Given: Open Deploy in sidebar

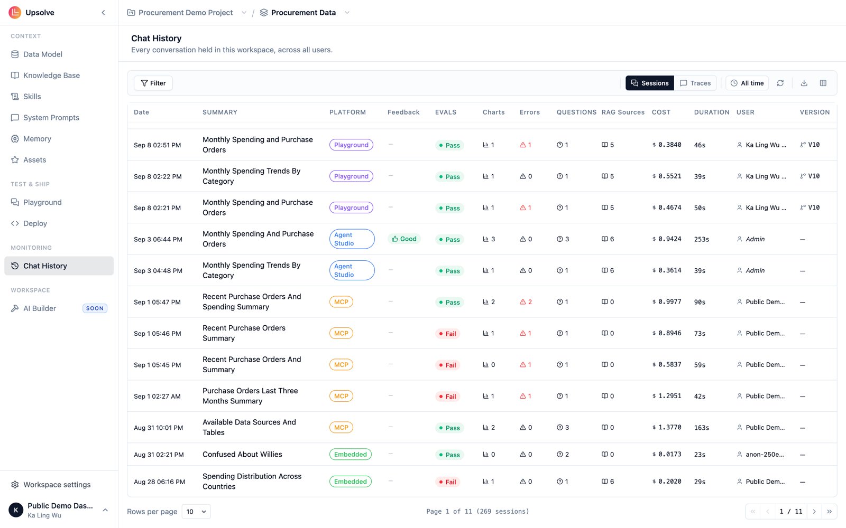Looking at the screenshot, I should point(59,223).
